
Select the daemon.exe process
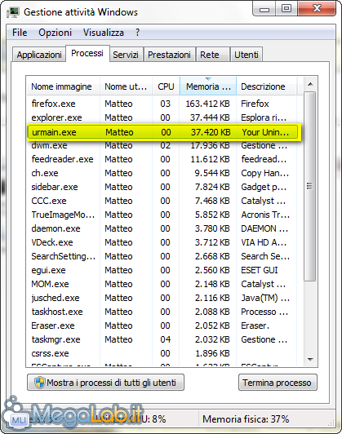click(x=162, y=228)
